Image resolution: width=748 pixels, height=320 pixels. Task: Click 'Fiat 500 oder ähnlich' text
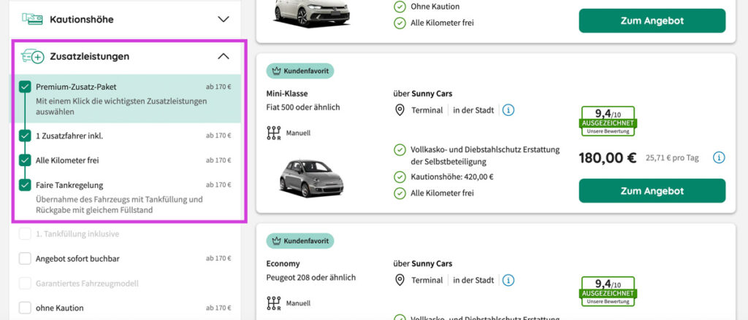tap(303, 107)
